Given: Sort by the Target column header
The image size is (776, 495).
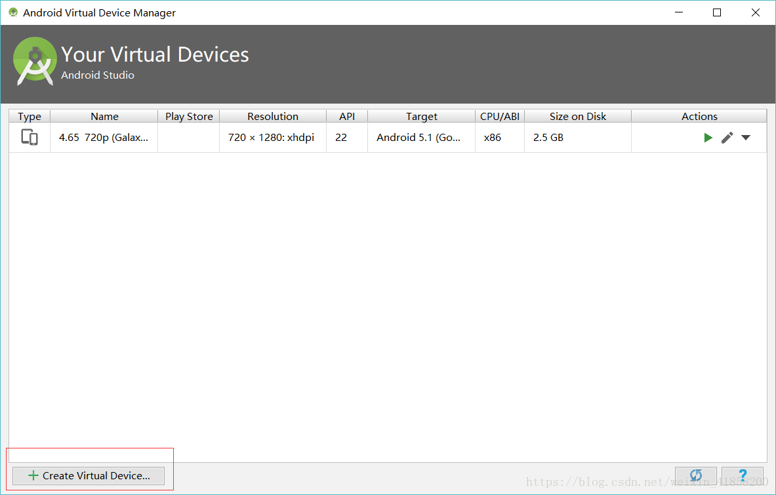Looking at the screenshot, I should (x=422, y=116).
